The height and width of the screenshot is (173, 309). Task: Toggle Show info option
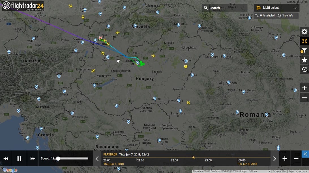click(285, 15)
